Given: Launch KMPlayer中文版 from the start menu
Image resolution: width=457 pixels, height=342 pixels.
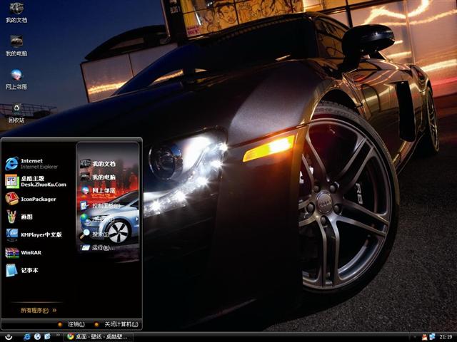Looking at the screenshot, I should click(34, 234).
